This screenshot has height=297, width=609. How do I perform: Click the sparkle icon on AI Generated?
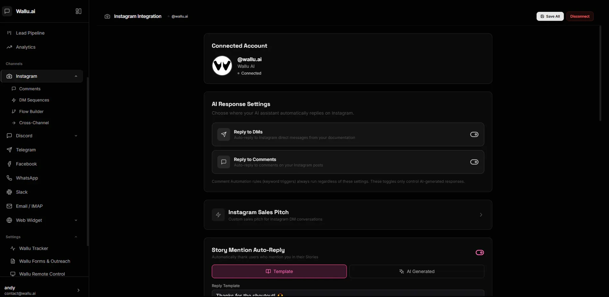pos(402,271)
